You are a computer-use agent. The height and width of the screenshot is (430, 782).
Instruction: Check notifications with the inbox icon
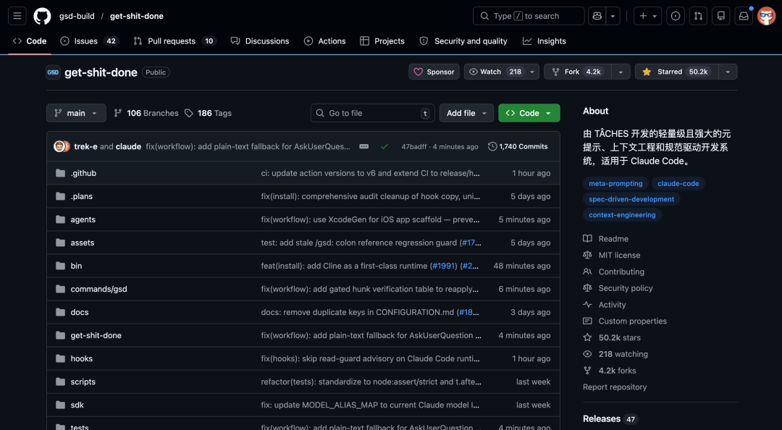pos(743,15)
